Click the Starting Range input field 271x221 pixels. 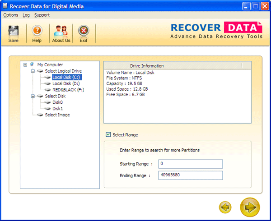(191, 164)
